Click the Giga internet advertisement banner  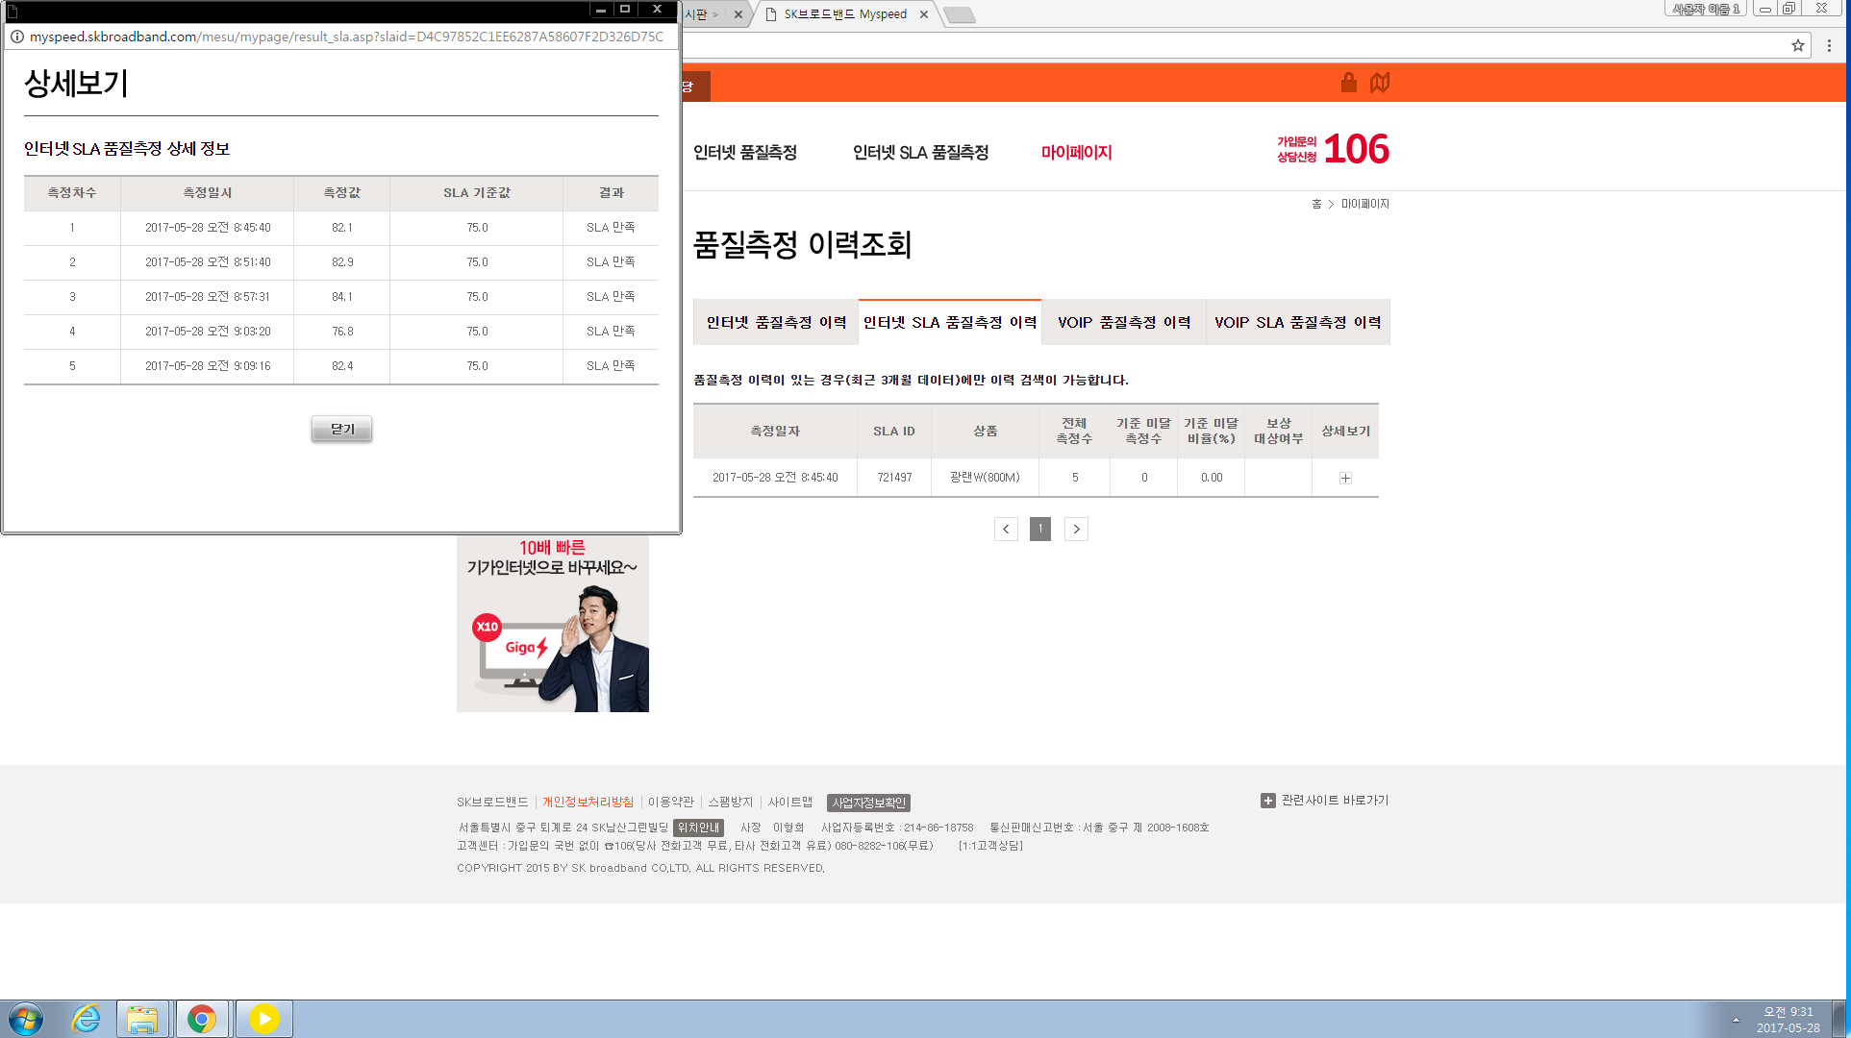(552, 625)
